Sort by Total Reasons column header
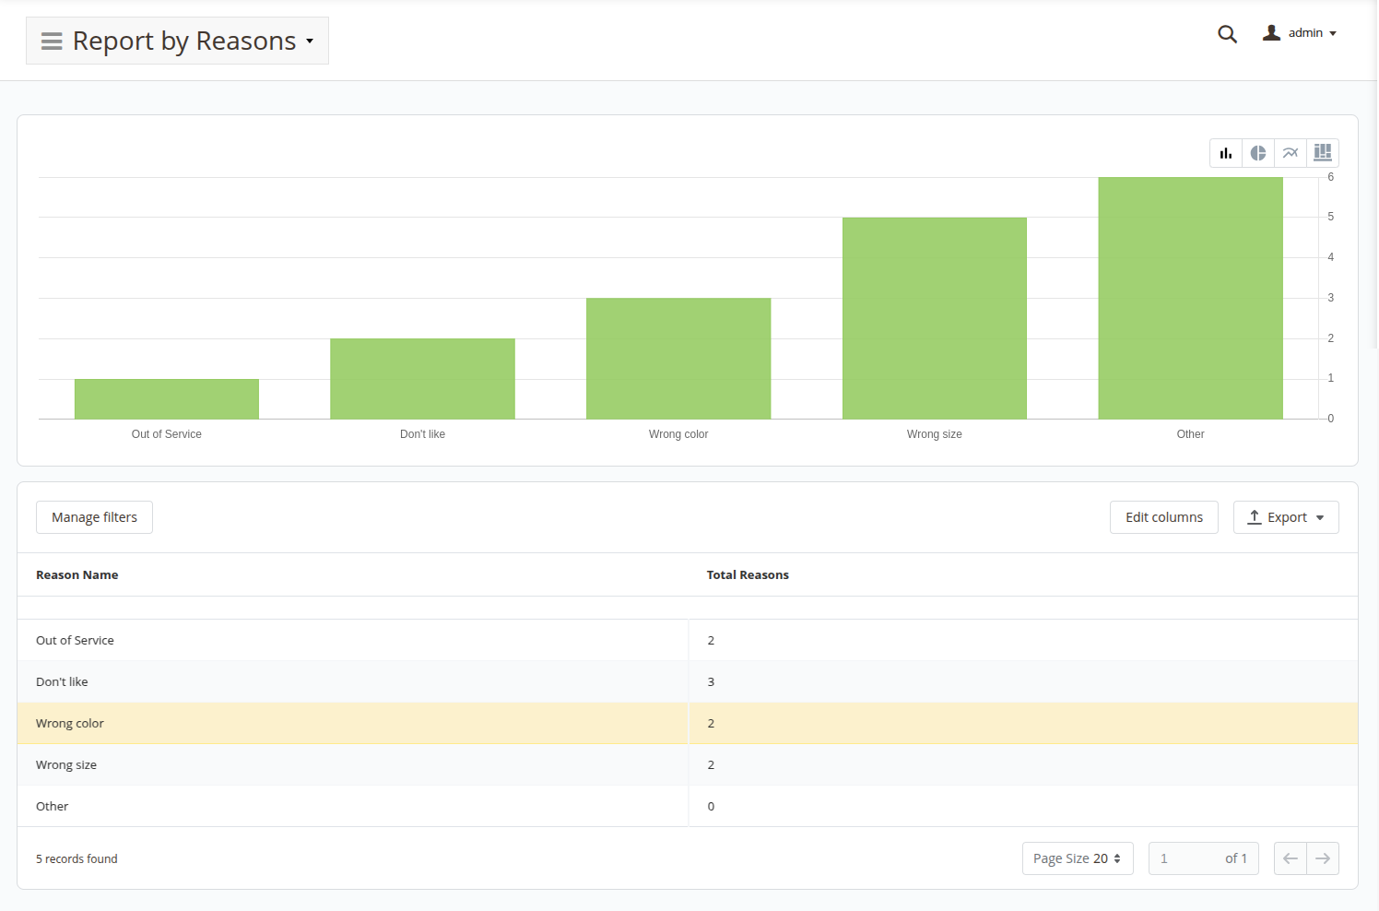 click(748, 574)
